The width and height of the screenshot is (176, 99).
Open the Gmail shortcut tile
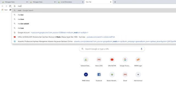point(125,76)
